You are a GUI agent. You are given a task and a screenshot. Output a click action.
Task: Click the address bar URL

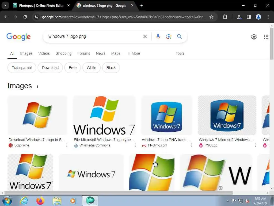coord(124,17)
